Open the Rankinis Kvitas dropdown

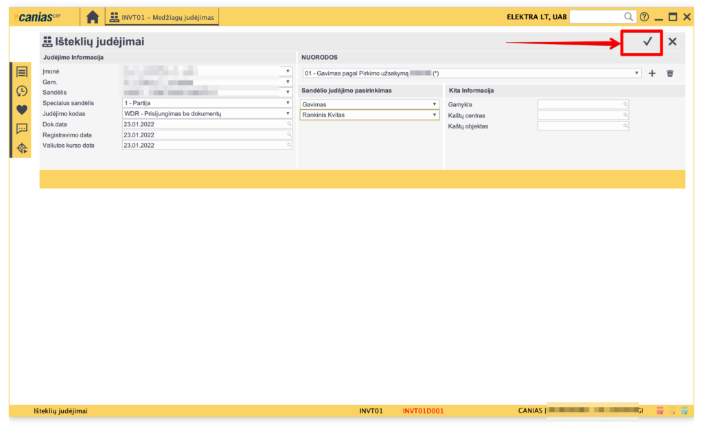point(434,115)
